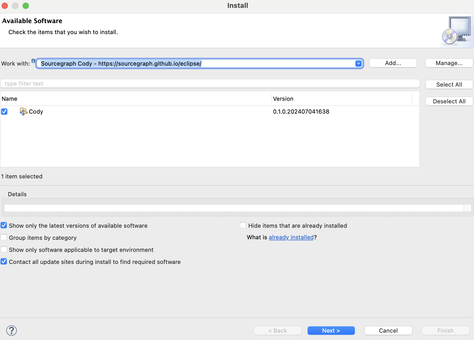This screenshot has width=474, height=340.
Task: Uncheck Contact all update sites during install
Action: [x=4, y=262]
